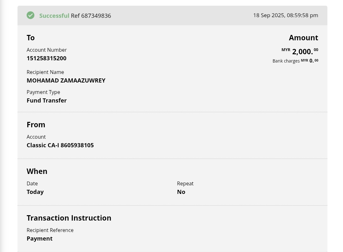Click the Bank charges MYR 0.00 line
Screen dimensions: 343x252
295,61
